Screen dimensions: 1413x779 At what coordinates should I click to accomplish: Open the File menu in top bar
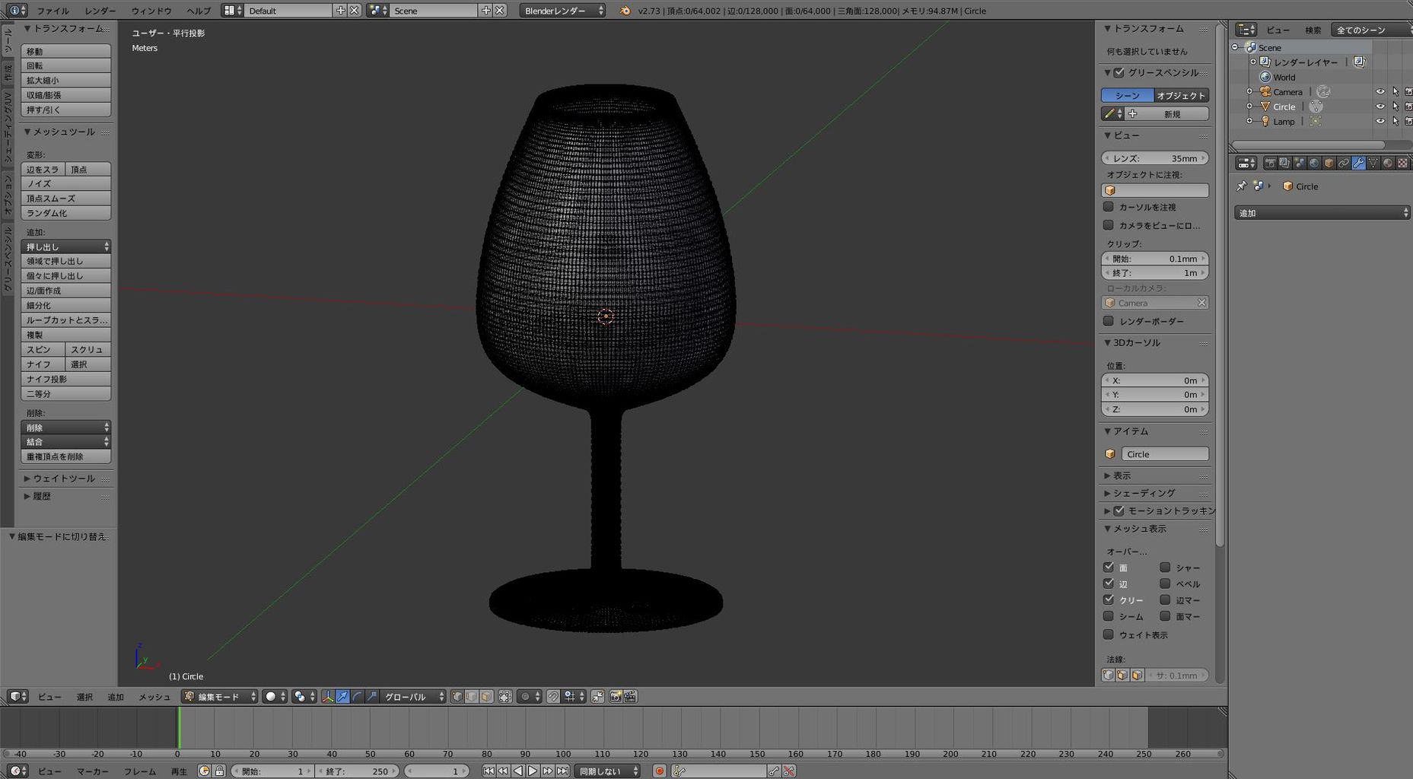point(53,11)
